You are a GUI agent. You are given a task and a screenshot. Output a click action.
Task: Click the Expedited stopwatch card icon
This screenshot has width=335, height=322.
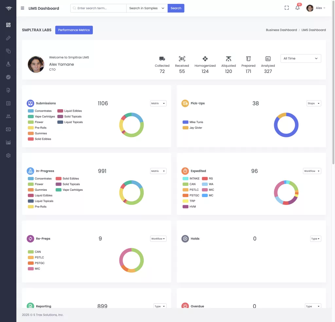185,171
